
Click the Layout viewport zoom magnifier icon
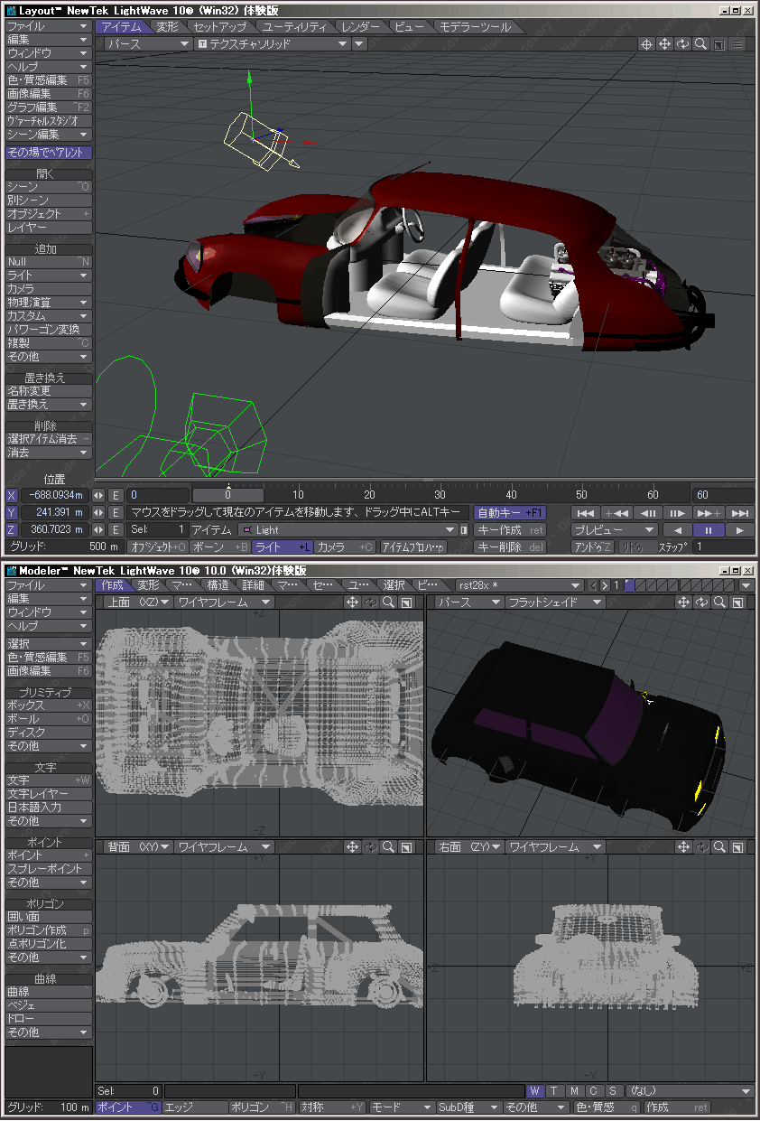700,44
